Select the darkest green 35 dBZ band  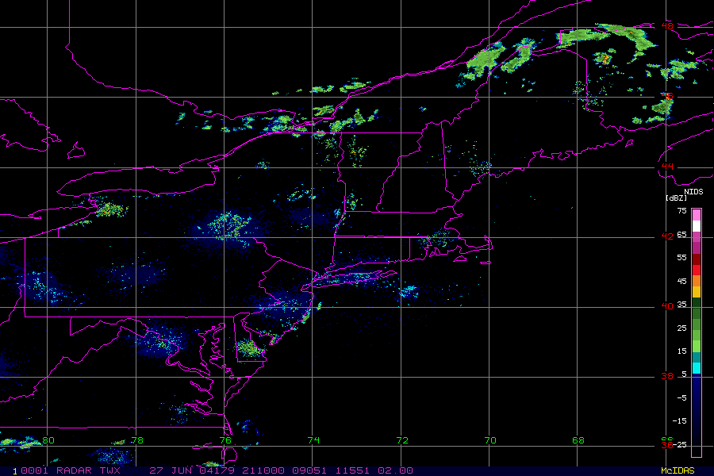[697, 303]
